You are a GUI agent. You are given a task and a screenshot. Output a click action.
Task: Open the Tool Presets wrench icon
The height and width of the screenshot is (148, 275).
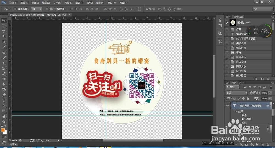[x=220, y=42]
